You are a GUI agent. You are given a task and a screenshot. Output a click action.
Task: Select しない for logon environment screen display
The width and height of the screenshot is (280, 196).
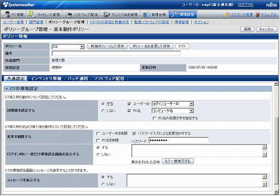(98, 155)
